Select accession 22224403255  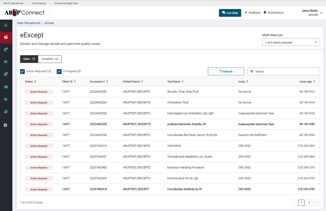(x=98, y=113)
